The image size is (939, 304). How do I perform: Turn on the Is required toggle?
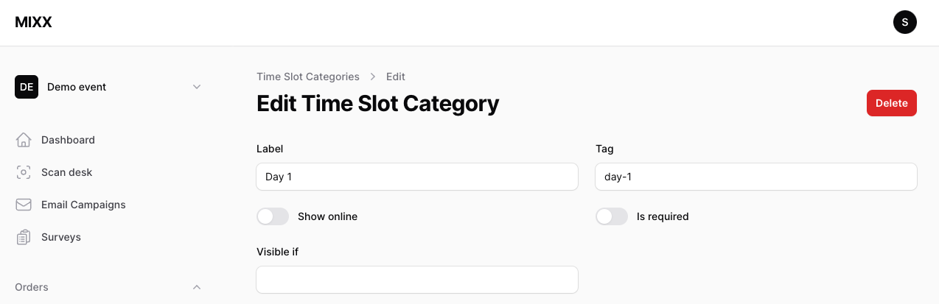(612, 216)
